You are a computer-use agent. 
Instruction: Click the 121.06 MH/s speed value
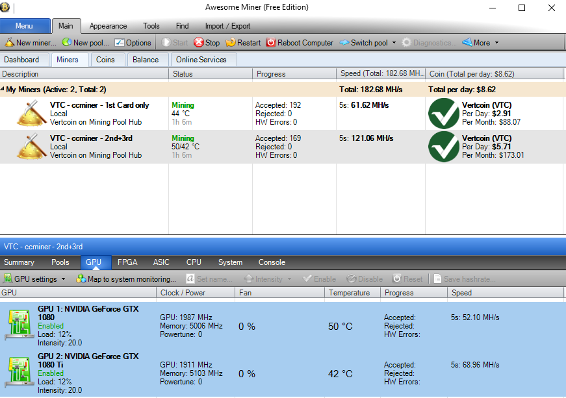pyautogui.click(x=372, y=138)
